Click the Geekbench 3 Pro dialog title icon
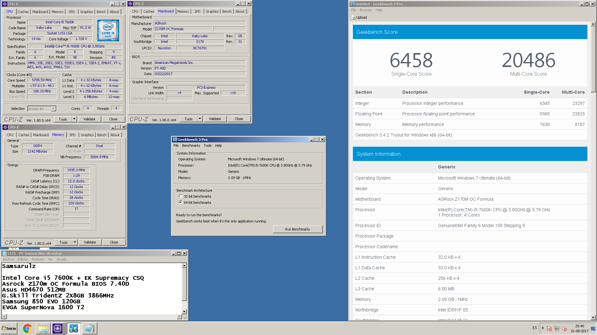 175,140
